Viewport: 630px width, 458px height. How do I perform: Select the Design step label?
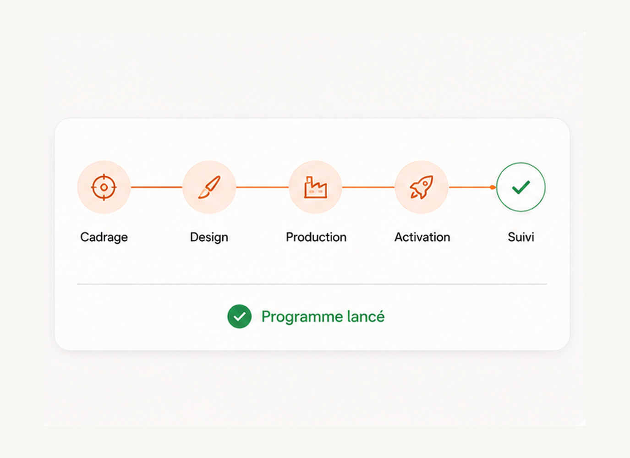pyautogui.click(x=209, y=237)
